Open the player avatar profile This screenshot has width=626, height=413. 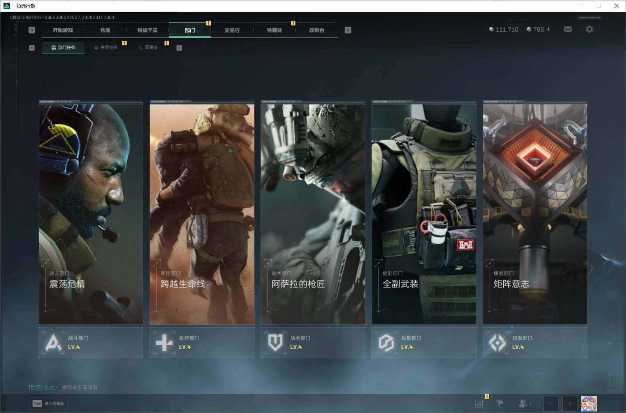pos(588,403)
